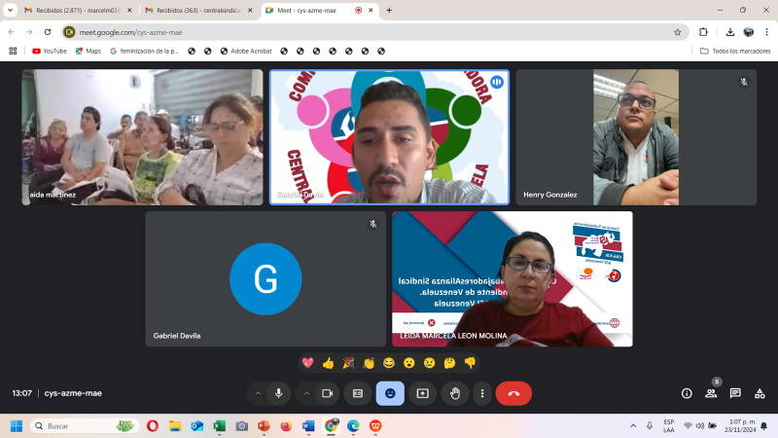Open the YouTube bookmark
The width and height of the screenshot is (778, 438).
coord(50,52)
